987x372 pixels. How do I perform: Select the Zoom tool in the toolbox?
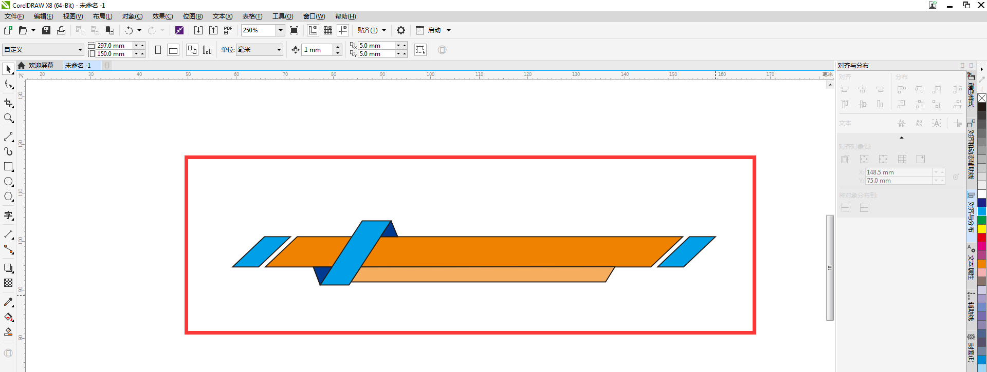click(8, 119)
